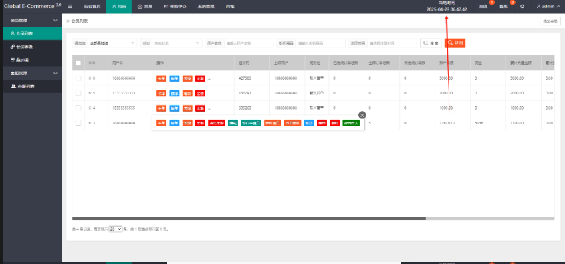
Task: Click the long teal bank-card button in popup
Action: 251,123
